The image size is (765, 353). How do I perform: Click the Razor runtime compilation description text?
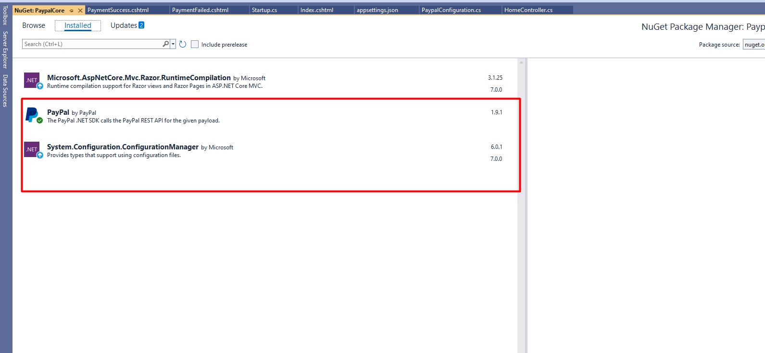(x=155, y=86)
